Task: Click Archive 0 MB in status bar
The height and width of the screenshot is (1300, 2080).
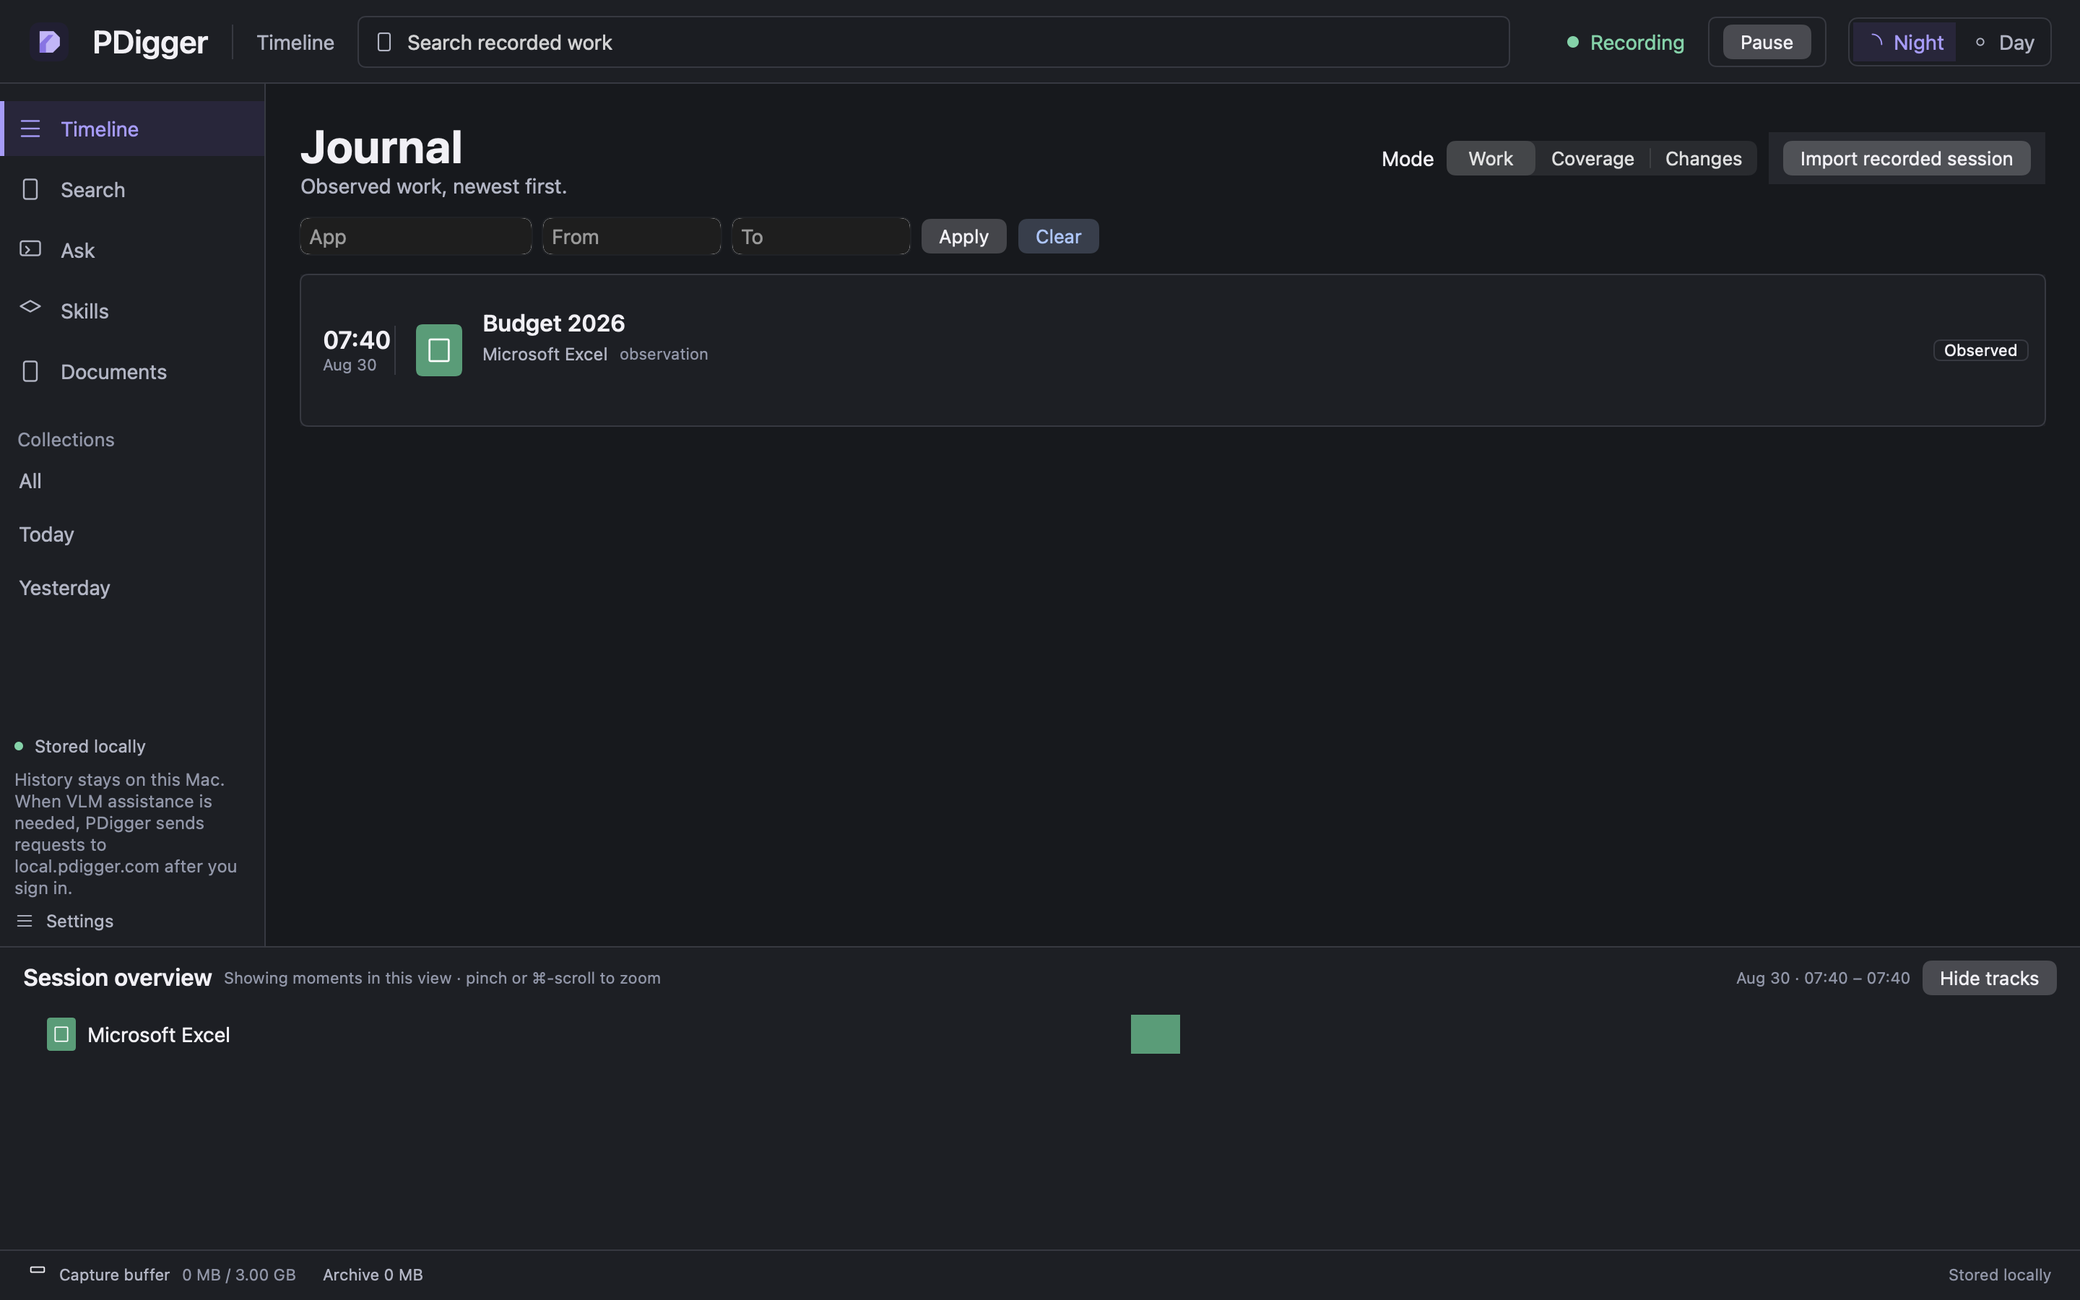Action: [372, 1274]
